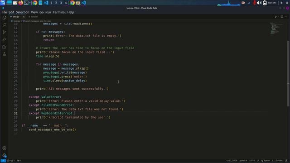Screen dimensions: 290x163
Task: Open the Go menu
Action: point(41,12)
